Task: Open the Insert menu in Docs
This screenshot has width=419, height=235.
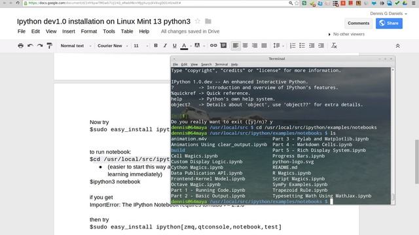Action: 68,31
